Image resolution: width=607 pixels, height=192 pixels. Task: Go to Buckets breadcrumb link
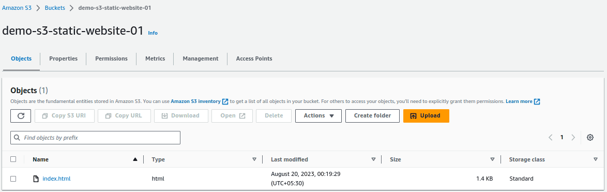pyautogui.click(x=55, y=8)
